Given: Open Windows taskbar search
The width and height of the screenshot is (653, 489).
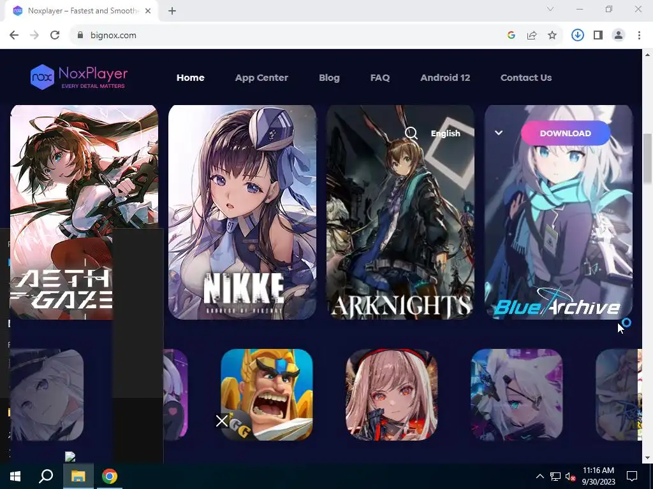Looking at the screenshot, I should (x=46, y=476).
